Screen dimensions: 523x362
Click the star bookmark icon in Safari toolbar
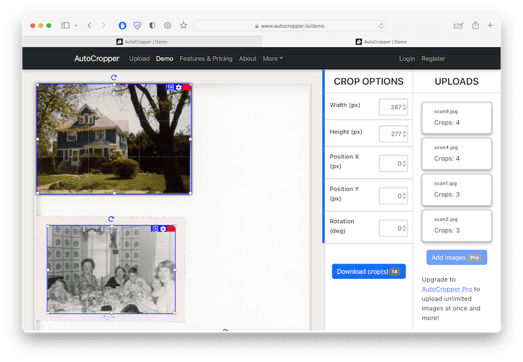pos(183,25)
